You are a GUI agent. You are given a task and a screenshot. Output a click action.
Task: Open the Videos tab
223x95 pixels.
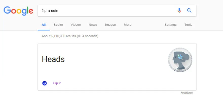[76, 25]
